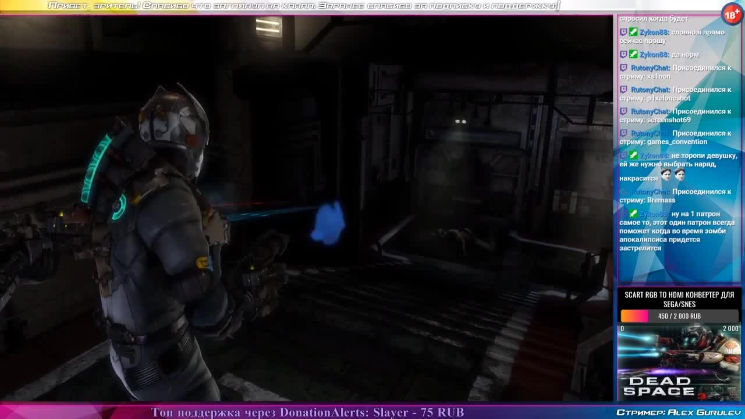Click first face emote after 'накрасится'
The width and height of the screenshot is (745, 419).
click(x=666, y=175)
